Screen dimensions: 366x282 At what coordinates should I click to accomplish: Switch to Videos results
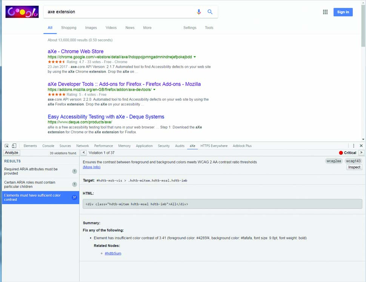(x=111, y=28)
